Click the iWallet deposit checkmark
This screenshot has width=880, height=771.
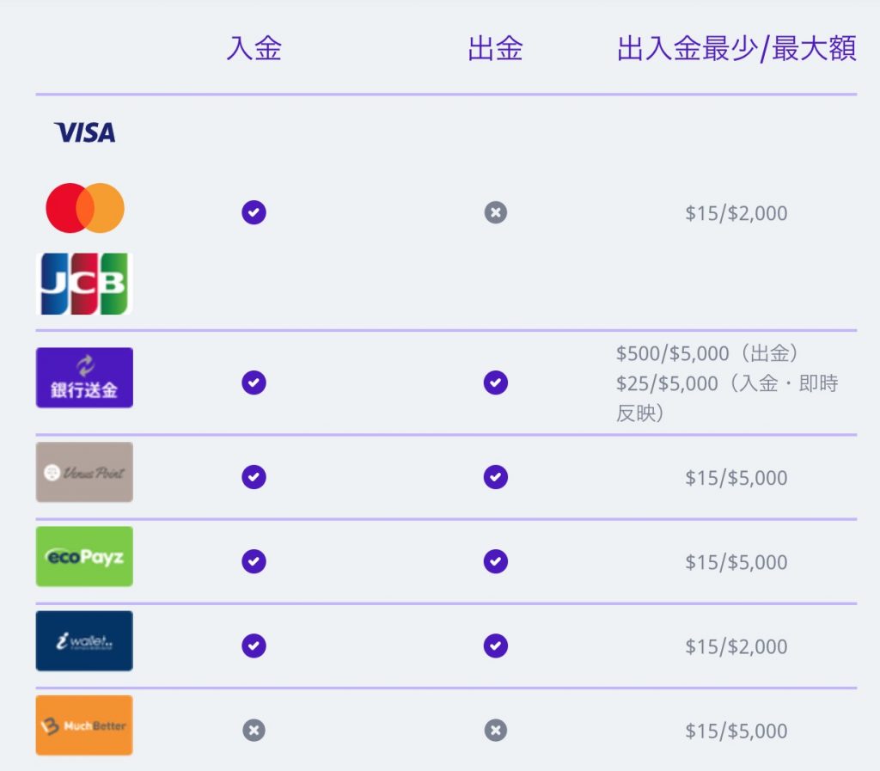pyautogui.click(x=254, y=646)
